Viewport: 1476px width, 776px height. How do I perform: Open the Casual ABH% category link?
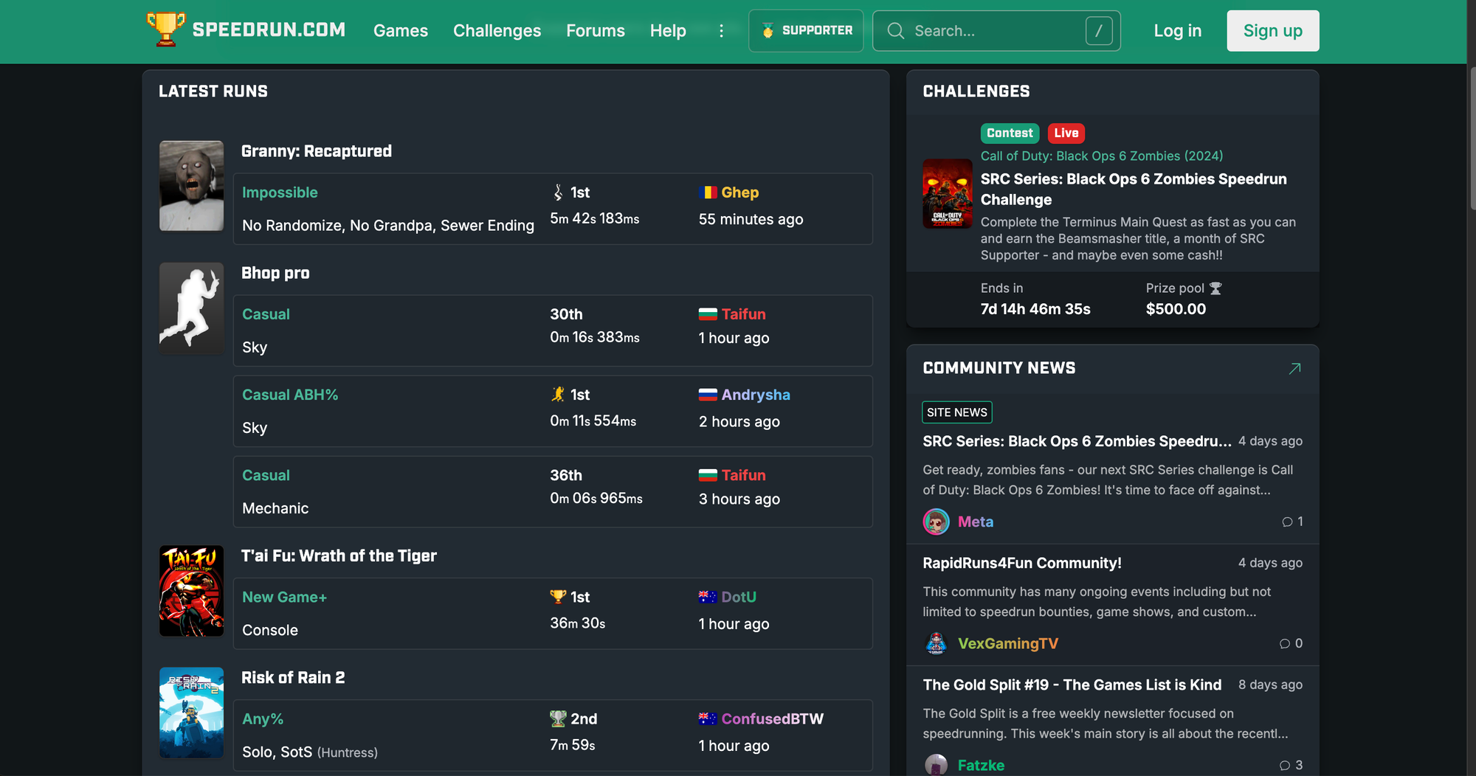click(290, 395)
